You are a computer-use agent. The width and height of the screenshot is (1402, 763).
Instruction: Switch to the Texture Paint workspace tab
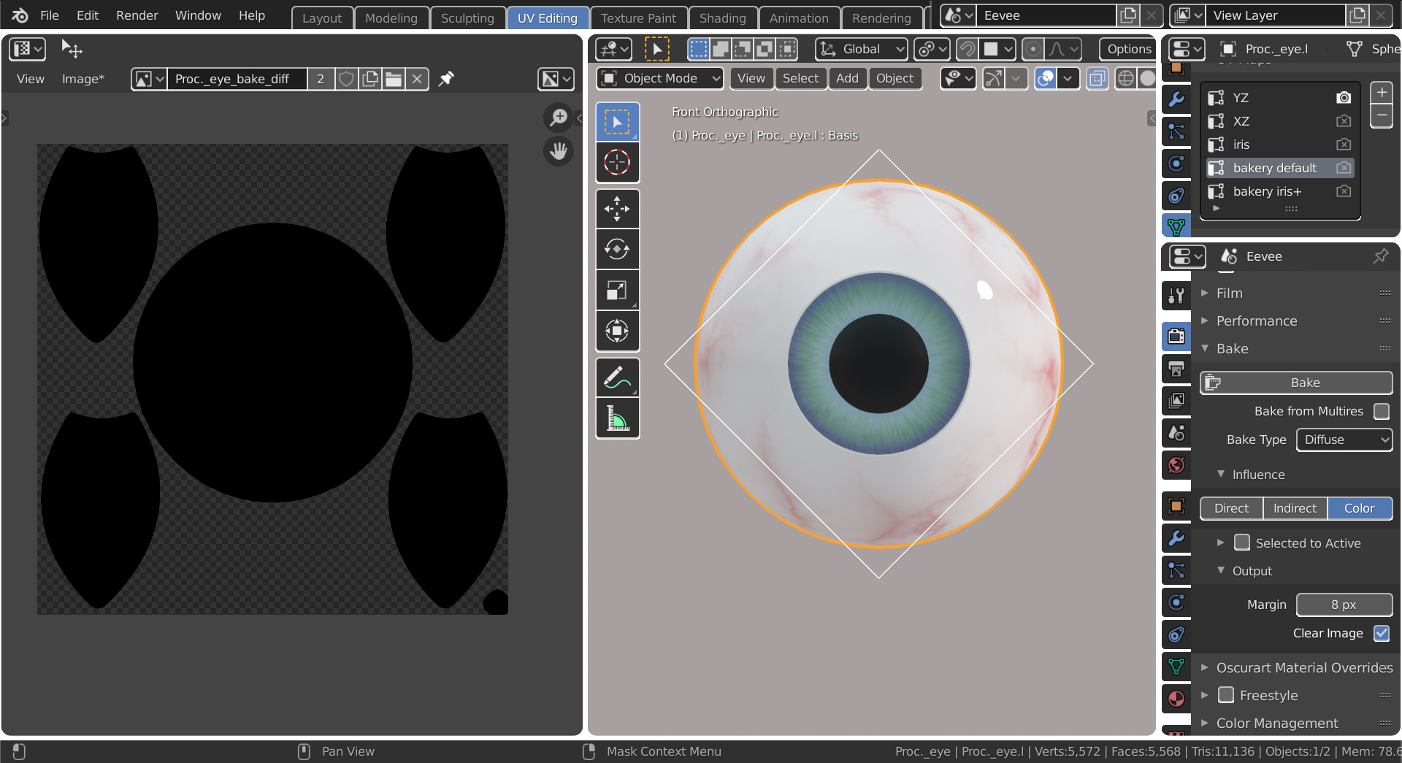click(638, 18)
